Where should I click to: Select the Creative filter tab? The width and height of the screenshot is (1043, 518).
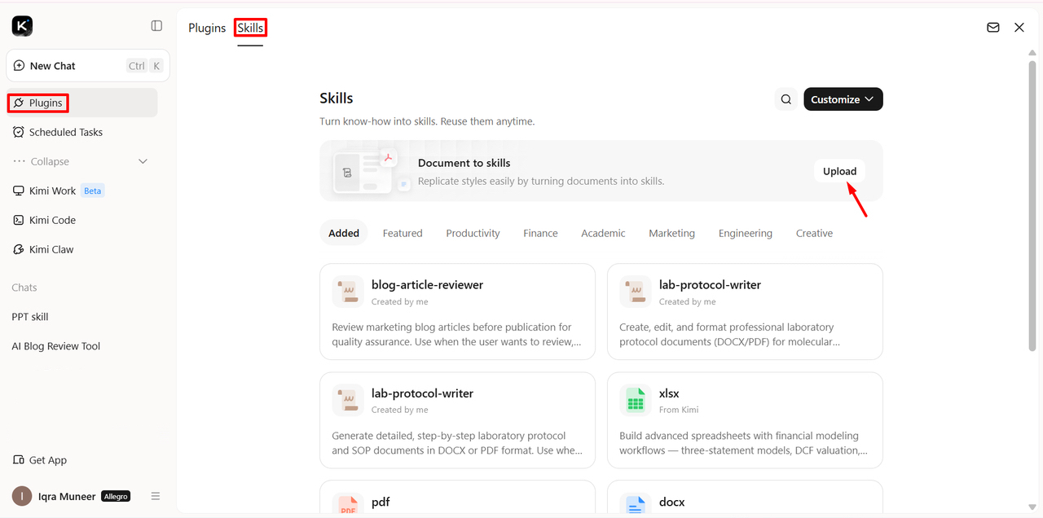[x=814, y=233]
